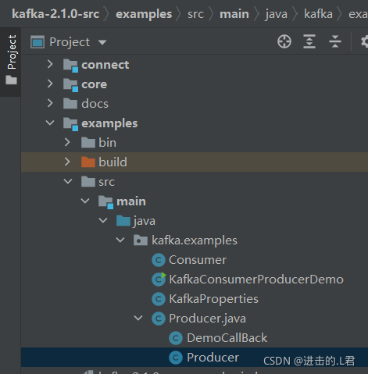Select the orange build folder icon
The height and width of the screenshot is (374, 368).
88,162
